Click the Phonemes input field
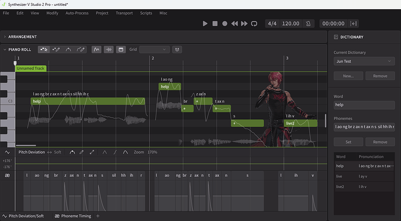The height and width of the screenshot is (221, 401). click(x=364, y=127)
